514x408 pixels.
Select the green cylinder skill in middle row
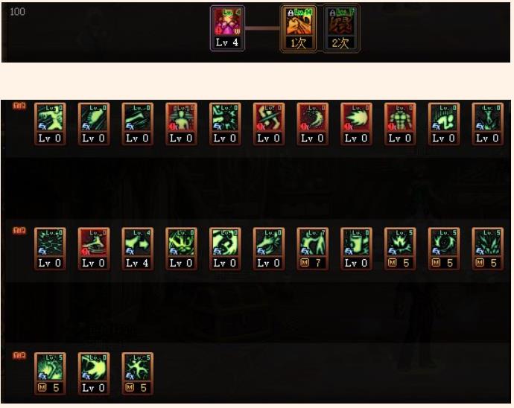coord(356,249)
